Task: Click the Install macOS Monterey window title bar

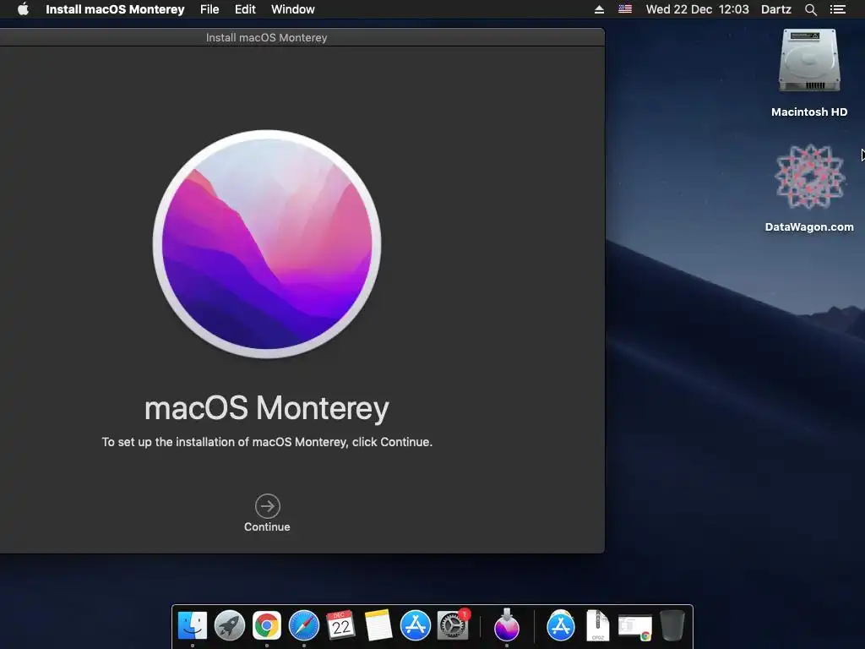Action: click(x=302, y=37)
